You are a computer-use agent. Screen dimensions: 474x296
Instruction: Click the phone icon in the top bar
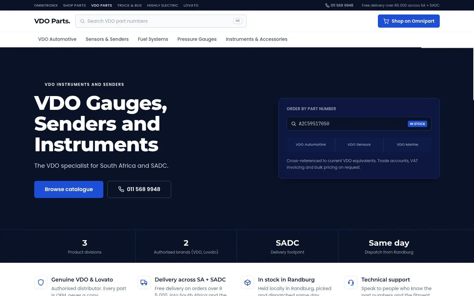tap(327, 5)
